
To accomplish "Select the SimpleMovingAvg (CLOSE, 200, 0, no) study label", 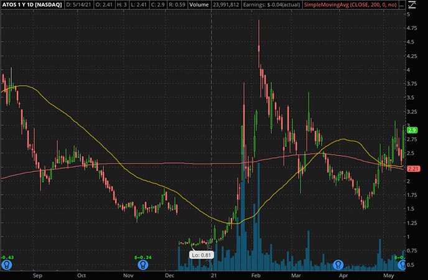I will point(350,4).
